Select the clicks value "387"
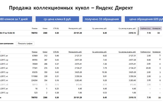This screenshot has width=163, height=104. pyautogui.click(x=46, y=60)
